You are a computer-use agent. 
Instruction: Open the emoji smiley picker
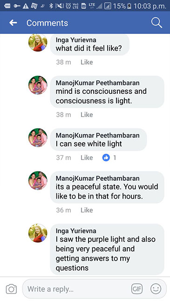coord(156,289)
